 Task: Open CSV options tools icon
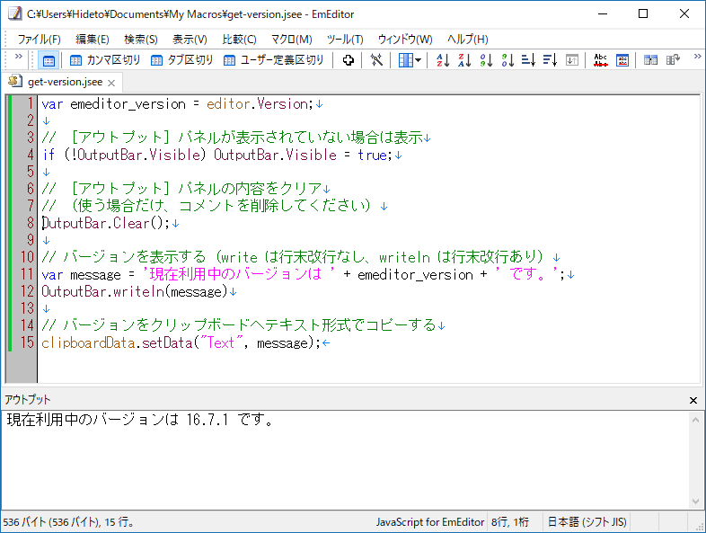pos(376,60)
